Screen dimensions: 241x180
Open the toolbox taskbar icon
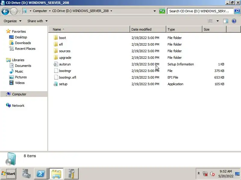coord(71,174)
